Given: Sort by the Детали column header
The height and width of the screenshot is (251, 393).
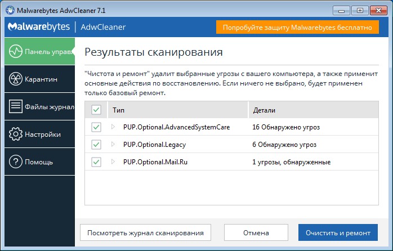Looking at the screenshot, I should (314, 110).
